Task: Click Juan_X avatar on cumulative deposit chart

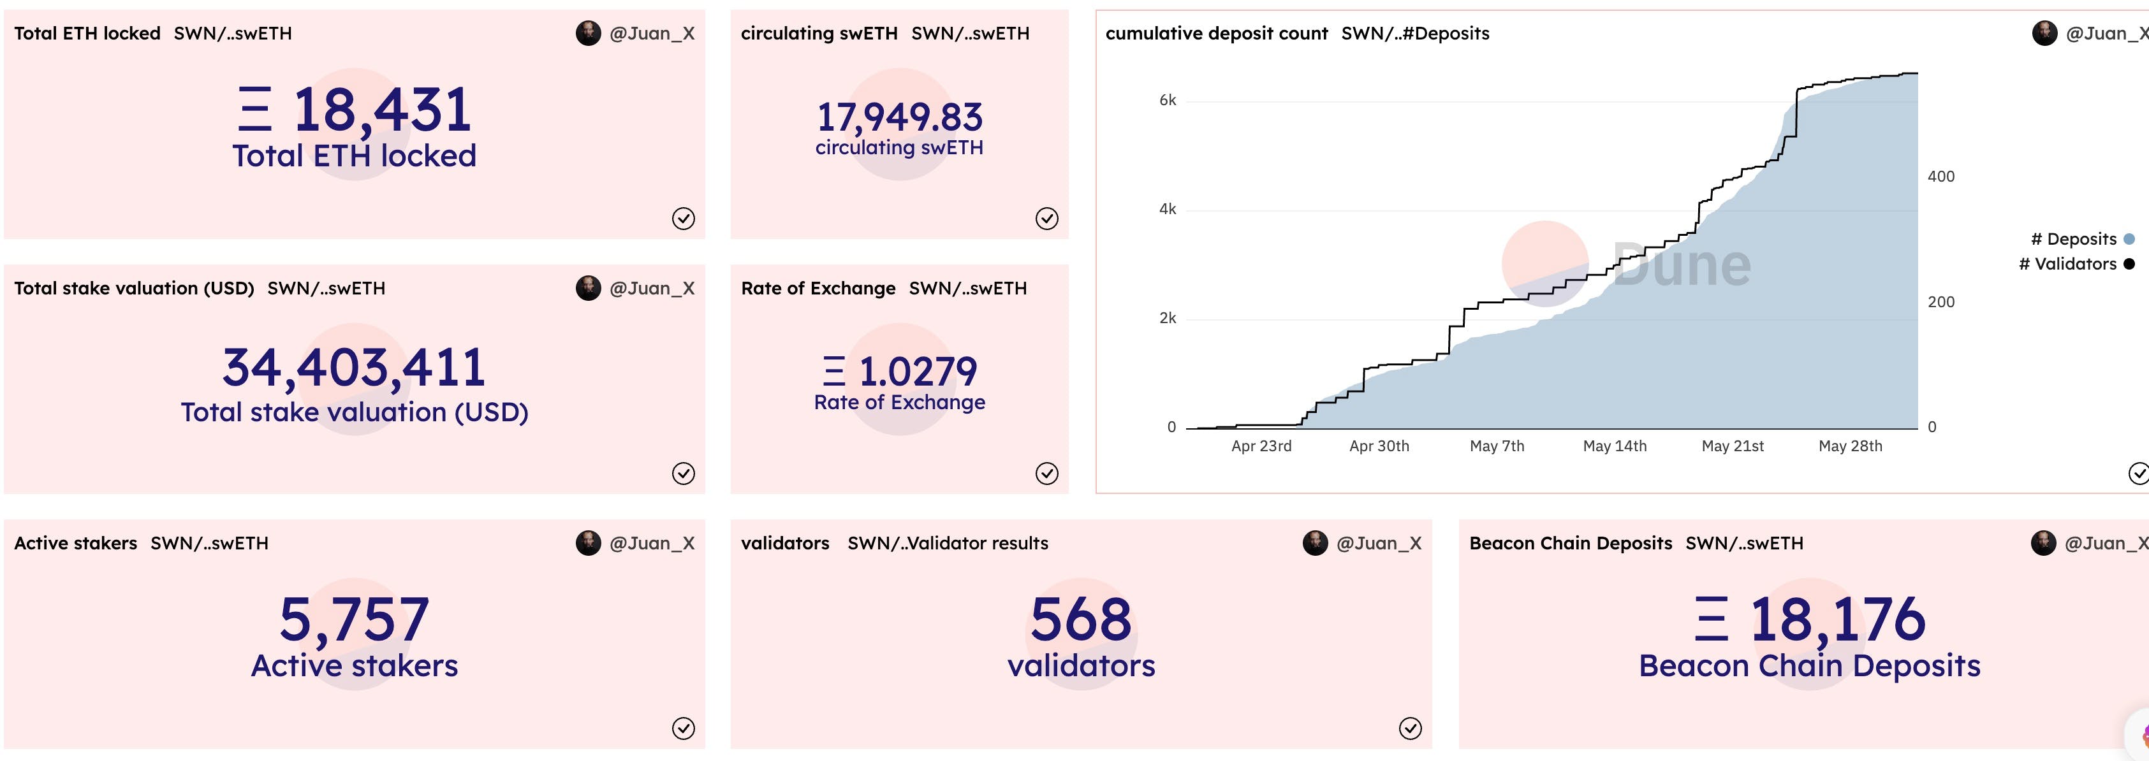Action: 2044,33
